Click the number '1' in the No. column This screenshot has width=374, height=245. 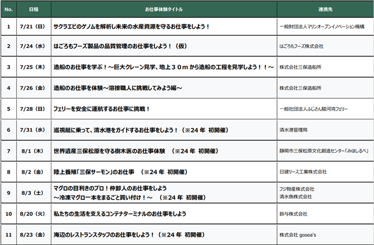(x=9, y=26)
